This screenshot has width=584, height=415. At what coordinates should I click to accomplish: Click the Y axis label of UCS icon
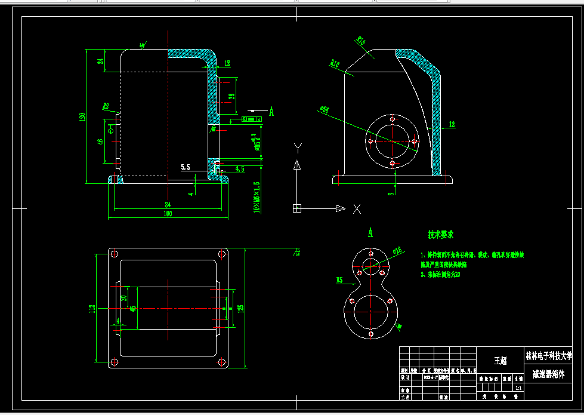[298, 149]
